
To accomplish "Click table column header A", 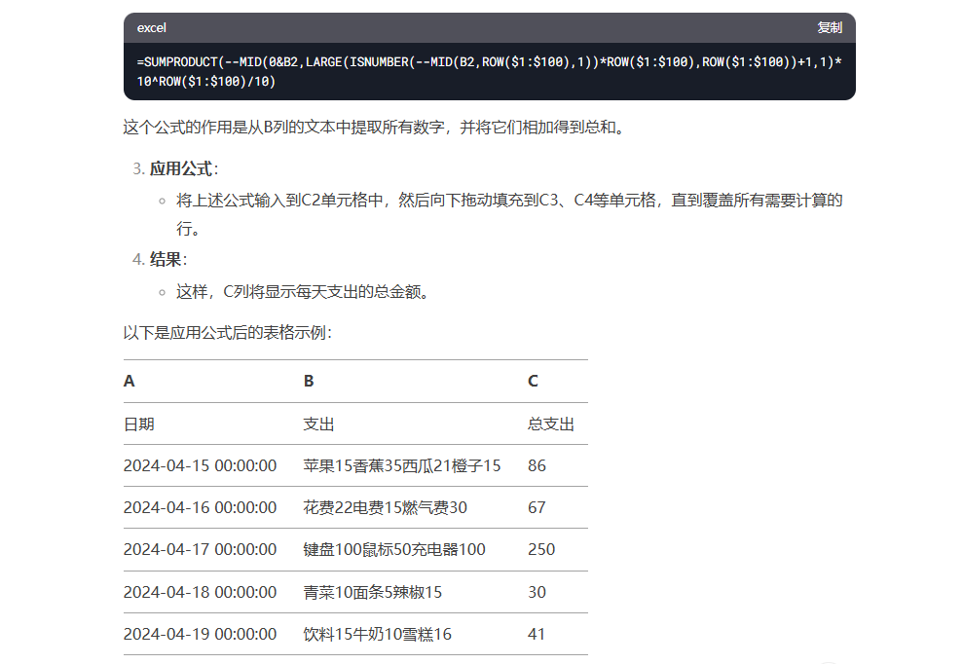I will coord(129,382).
